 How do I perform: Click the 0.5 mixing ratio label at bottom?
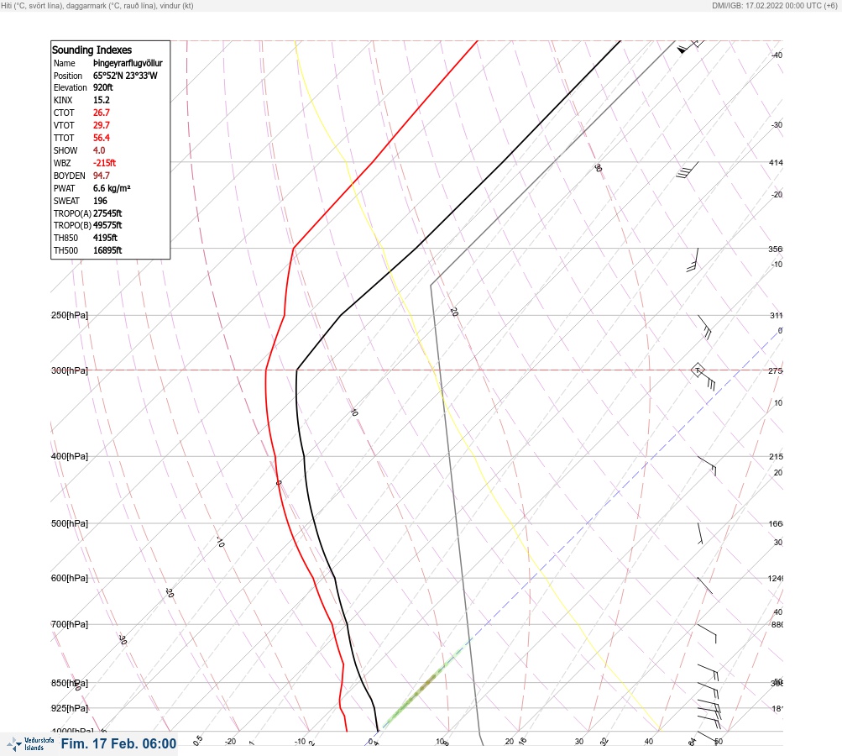[x=198, y=740]
